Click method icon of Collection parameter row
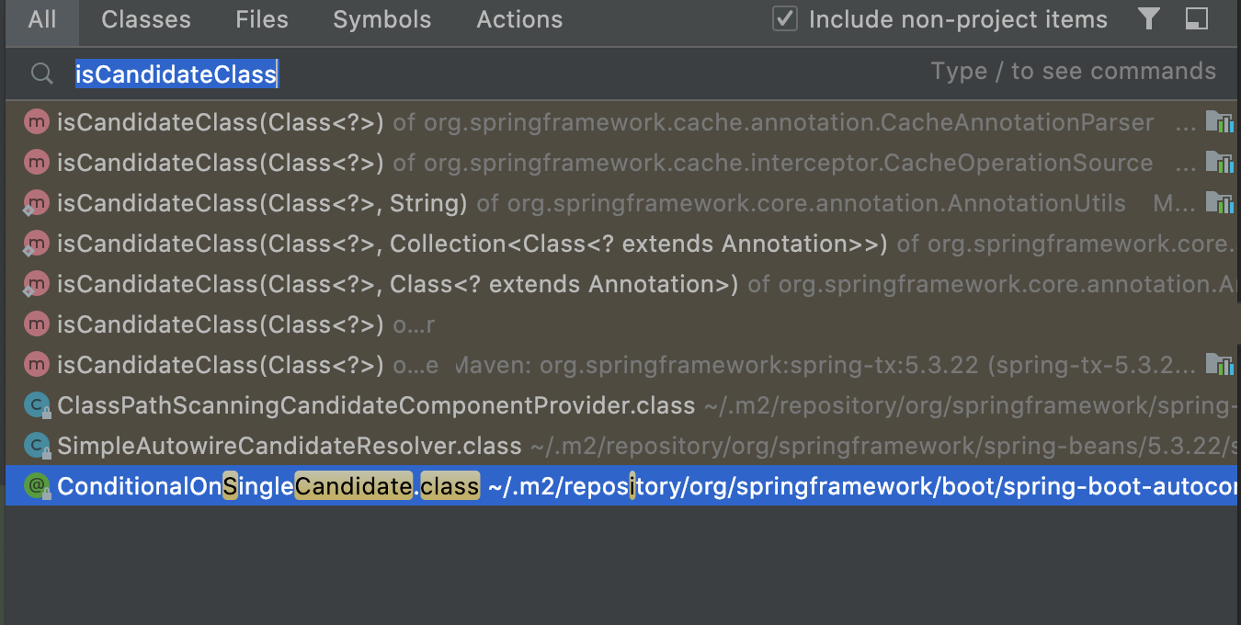This screenshot has height=625, width=1241. tap(36, 244)
